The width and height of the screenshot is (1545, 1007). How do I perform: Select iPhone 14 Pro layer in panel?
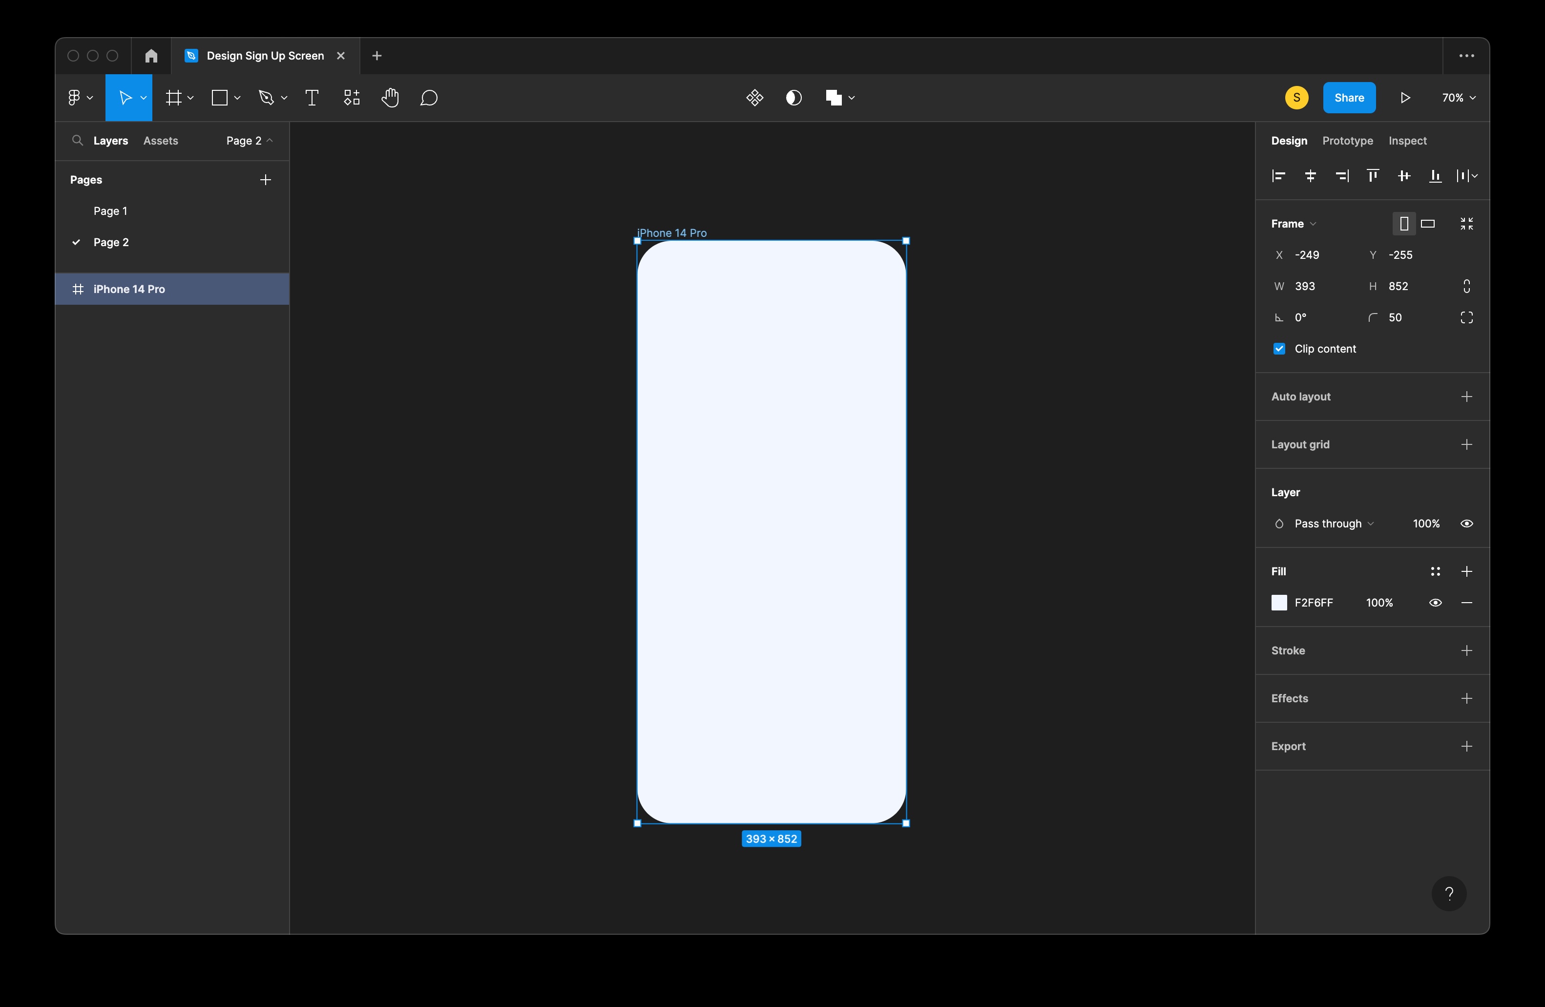pyautogui.click(x=173, y=288)
